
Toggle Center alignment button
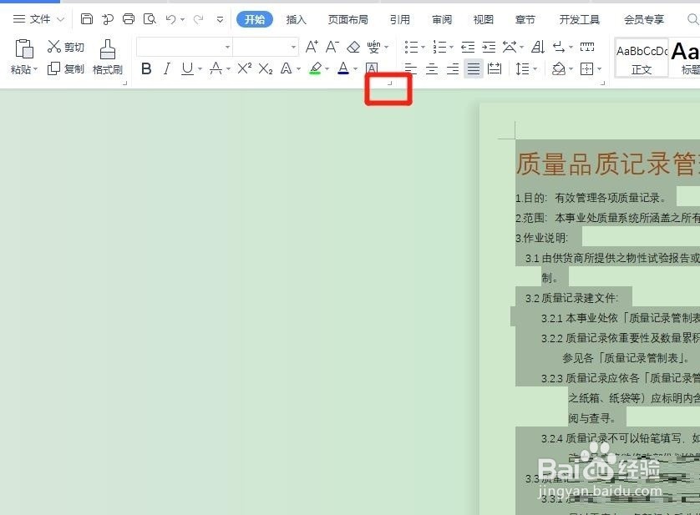(x=431, y=68)
